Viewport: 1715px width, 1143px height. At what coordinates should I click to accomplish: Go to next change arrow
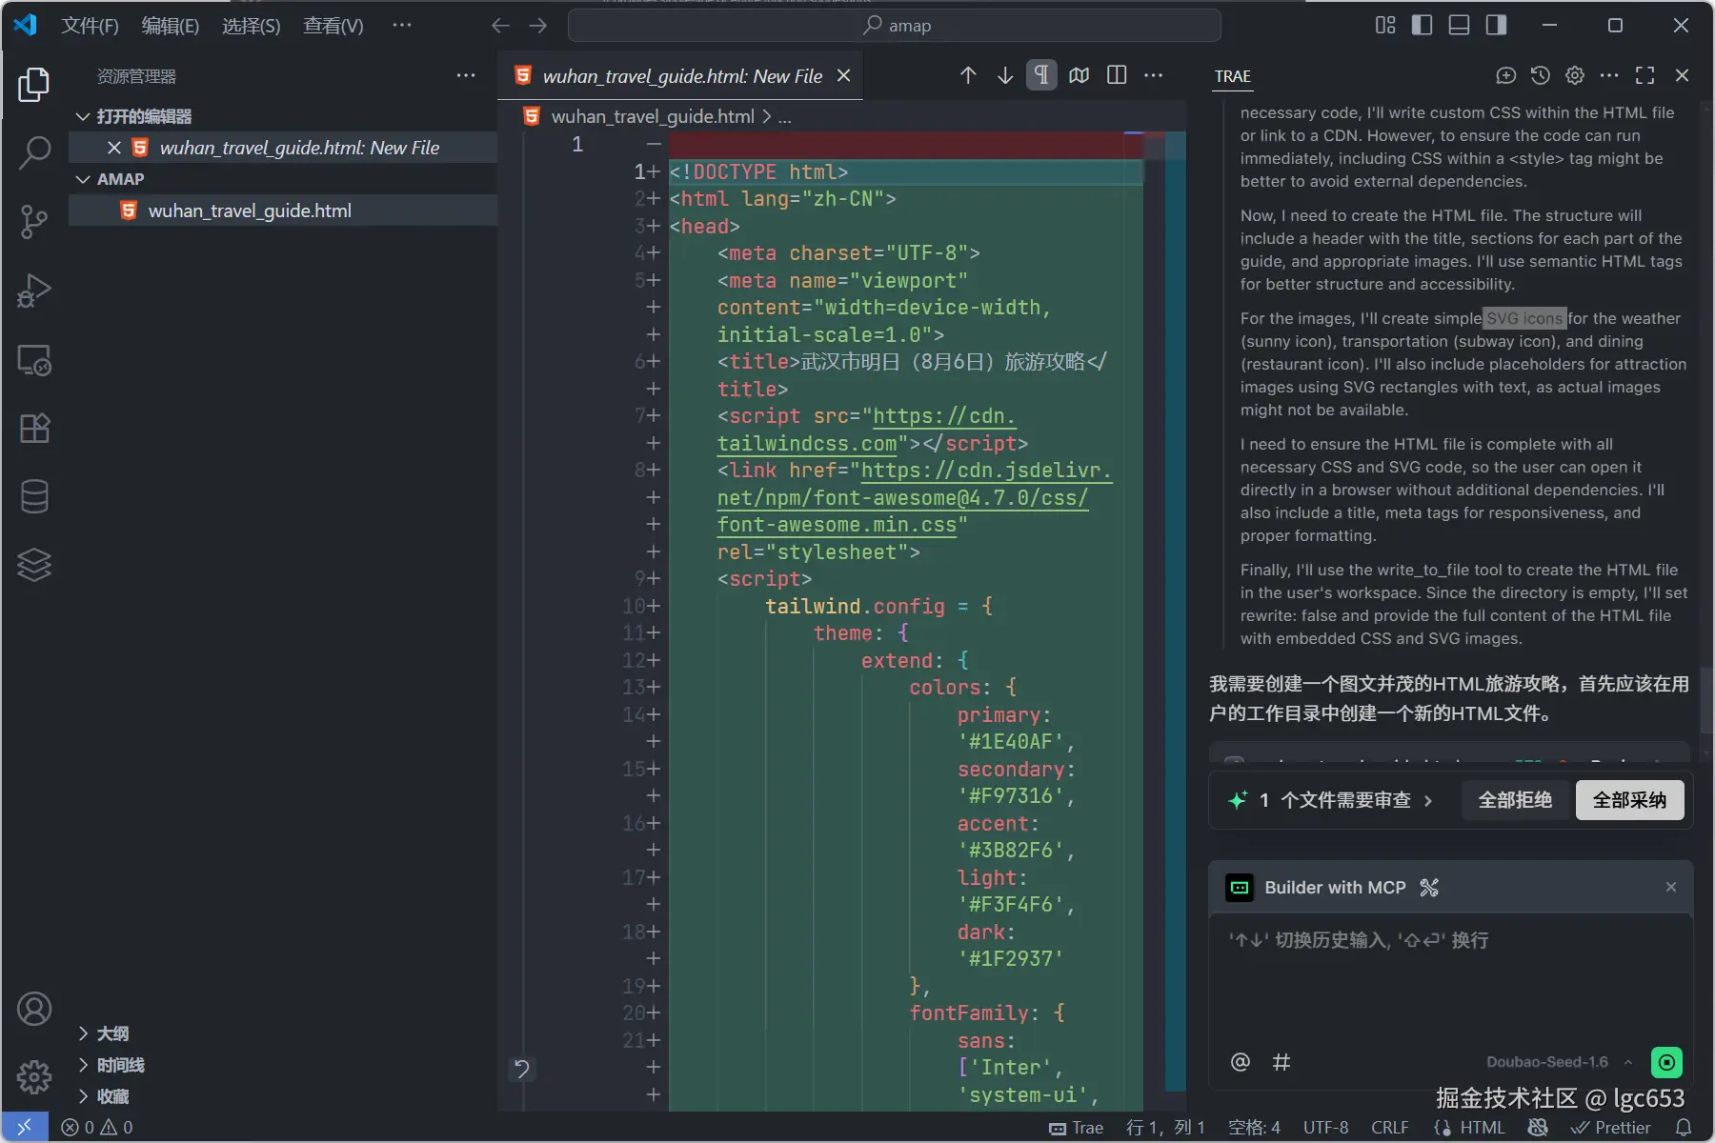coord(1005,75)
